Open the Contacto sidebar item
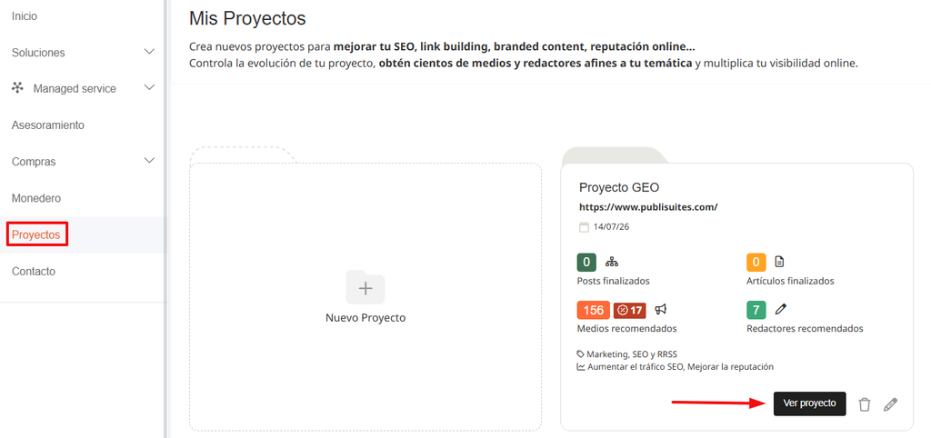The height and width of the screenshot is (438, 931). [x=34, y=271]
